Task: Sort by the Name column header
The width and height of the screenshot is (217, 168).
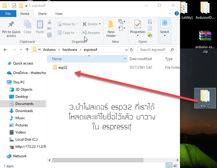Action: point(85,59)
